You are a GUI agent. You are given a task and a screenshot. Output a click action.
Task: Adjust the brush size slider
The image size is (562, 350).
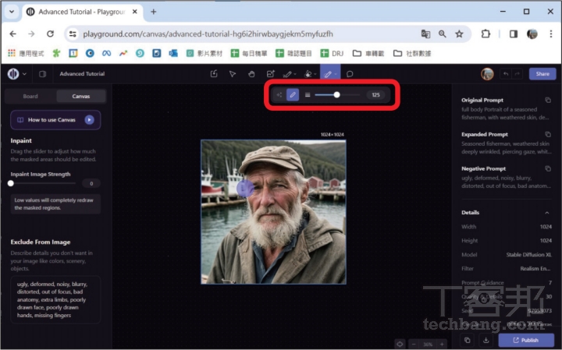pos(337,95)
